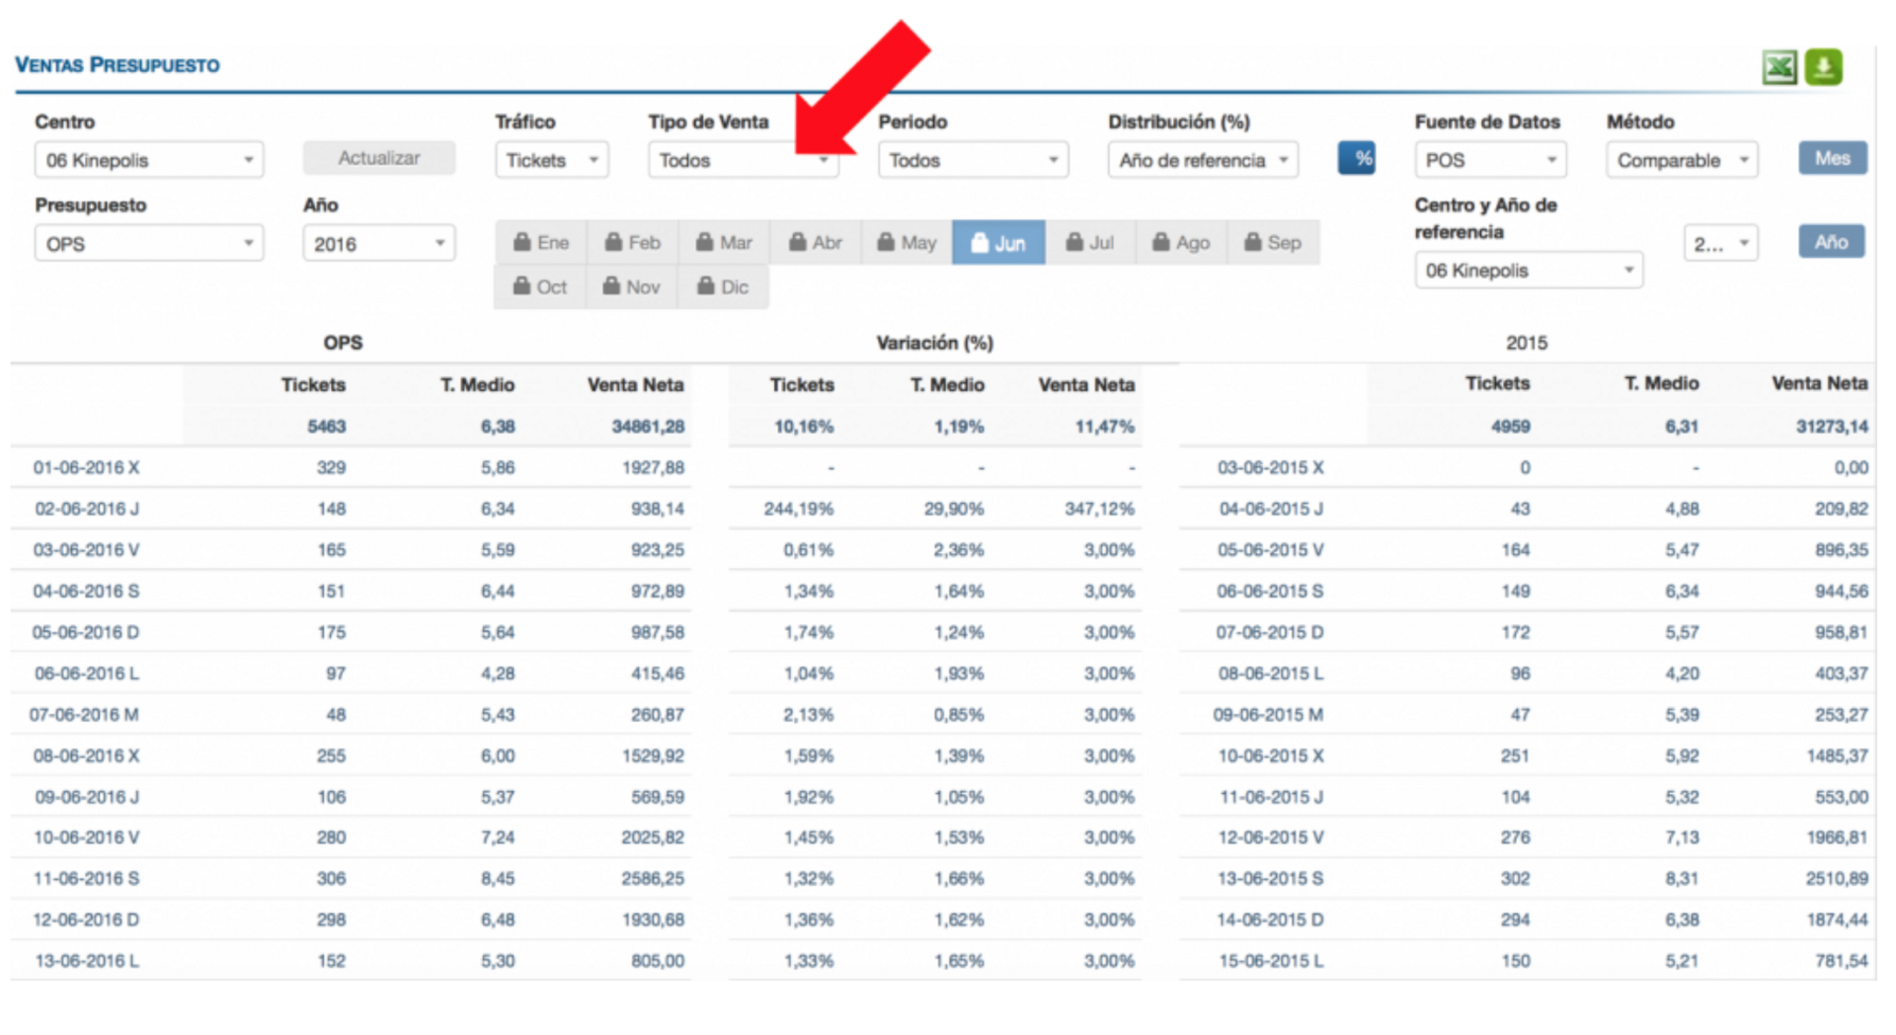Toggle the locked Ene month button

point(541,243)
